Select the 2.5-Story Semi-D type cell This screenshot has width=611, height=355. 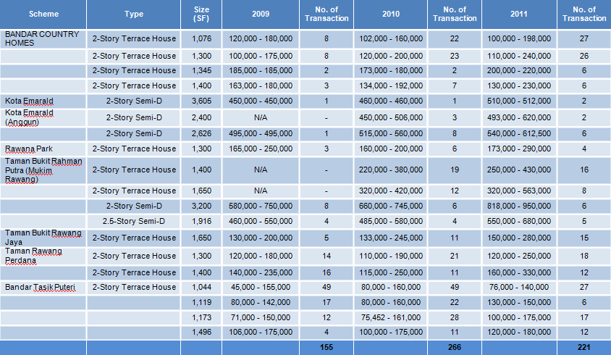133,220
